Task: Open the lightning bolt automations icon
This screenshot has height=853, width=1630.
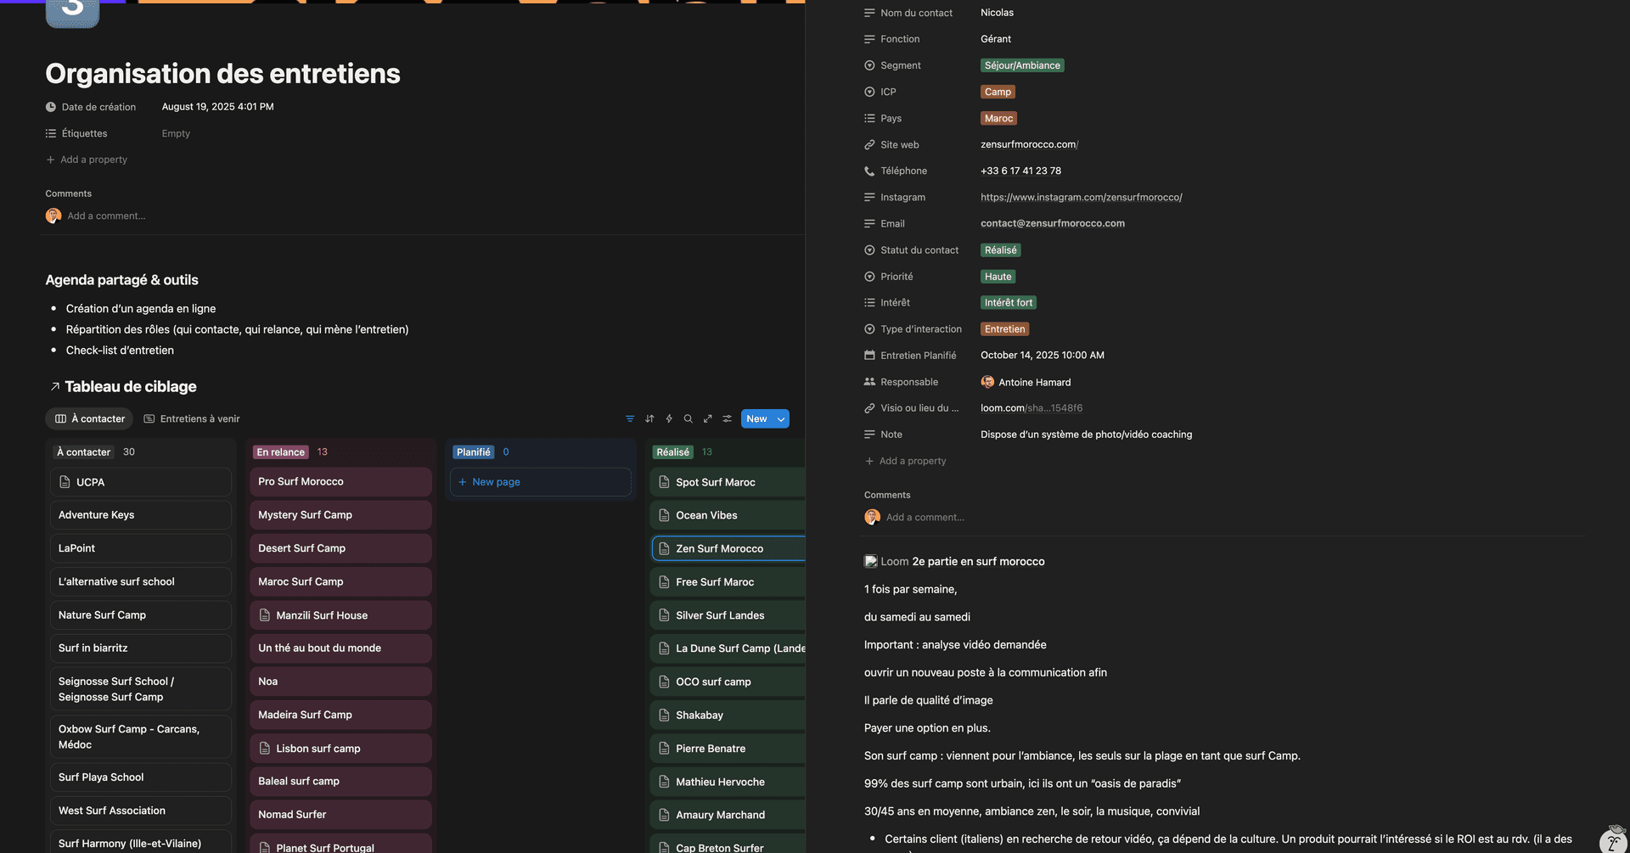Action: 669,418
